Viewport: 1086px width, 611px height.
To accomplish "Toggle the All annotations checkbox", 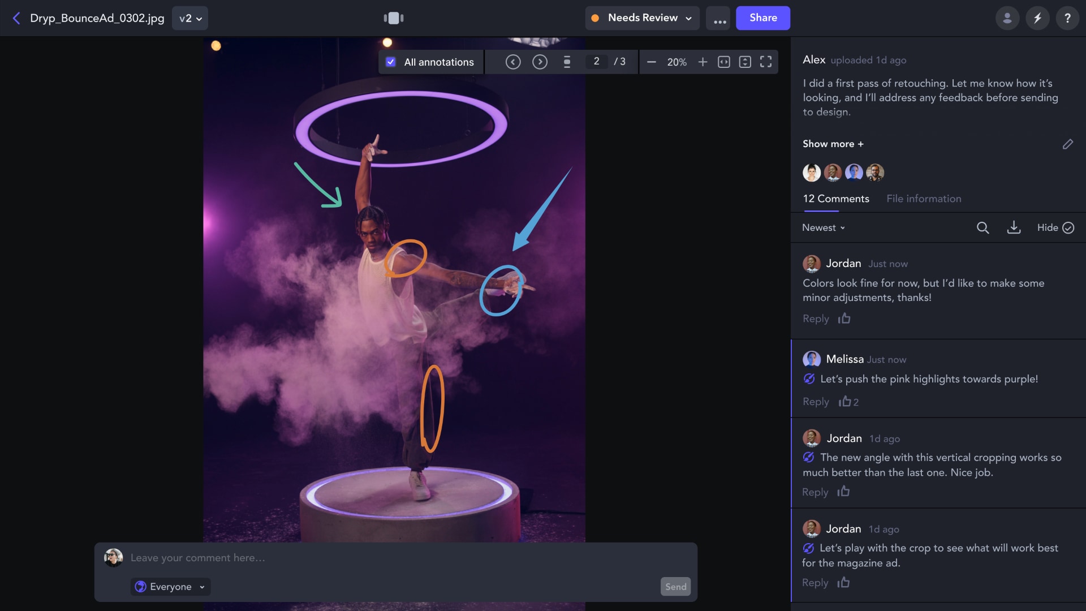I will tap(390, 61).
